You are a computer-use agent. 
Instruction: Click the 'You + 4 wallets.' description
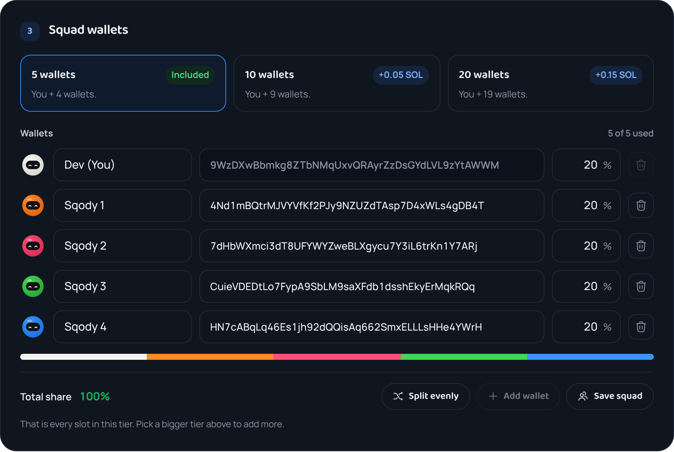[64, 94]
